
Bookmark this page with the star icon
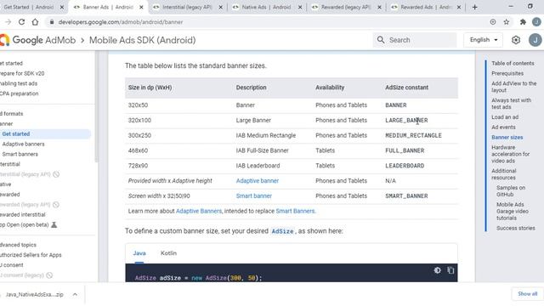click(507, 22)
